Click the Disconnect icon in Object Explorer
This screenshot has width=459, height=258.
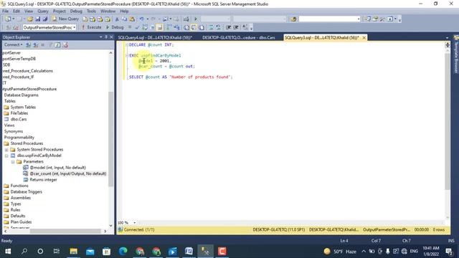coord(36,44)
